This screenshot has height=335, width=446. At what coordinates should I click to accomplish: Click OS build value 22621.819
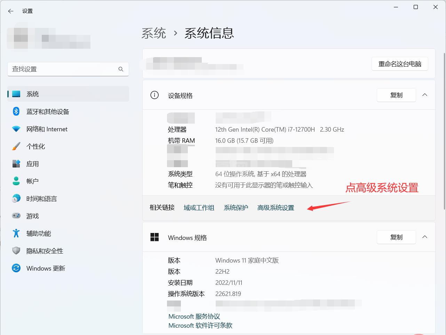(x=228, y=294)
